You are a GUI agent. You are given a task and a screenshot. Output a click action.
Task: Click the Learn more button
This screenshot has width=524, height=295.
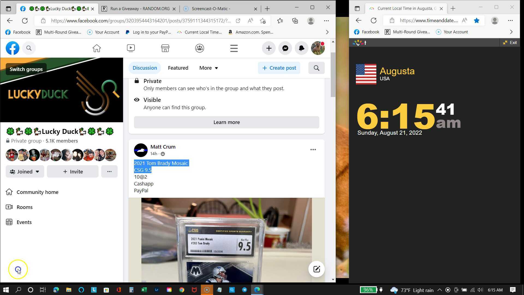[227, 122]
